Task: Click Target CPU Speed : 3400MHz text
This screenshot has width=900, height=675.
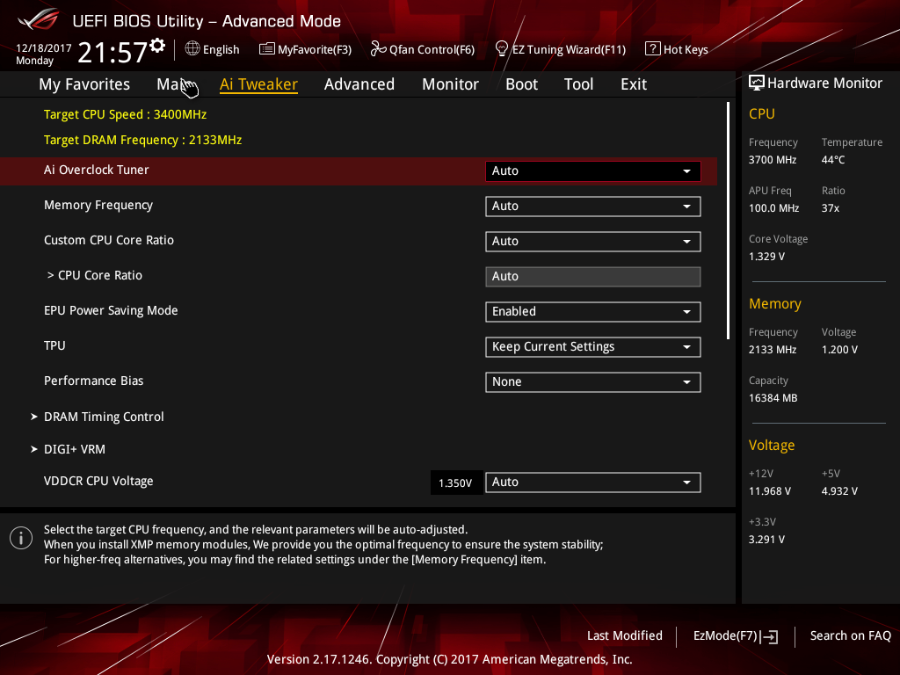Action: 125,114
